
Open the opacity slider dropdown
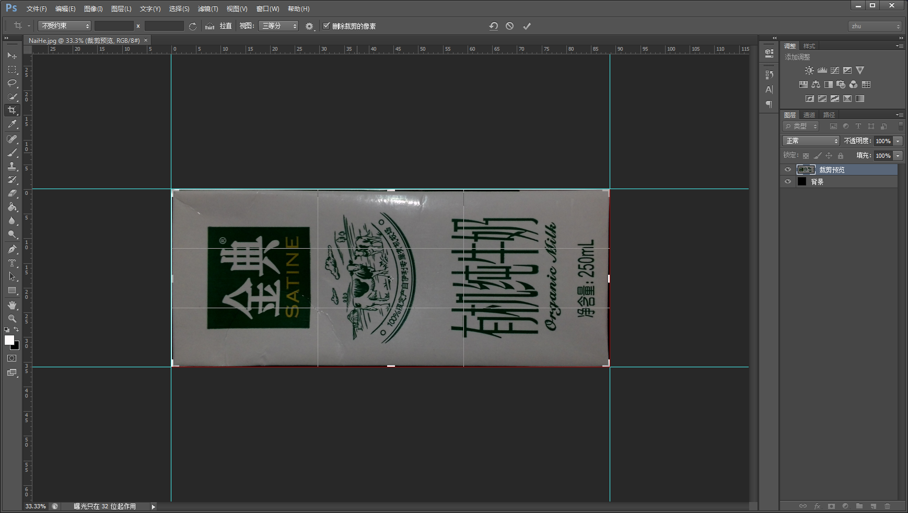point(898,141)
